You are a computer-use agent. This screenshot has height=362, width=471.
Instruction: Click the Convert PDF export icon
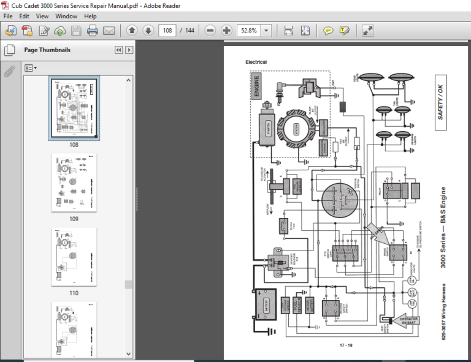(27, 31)
